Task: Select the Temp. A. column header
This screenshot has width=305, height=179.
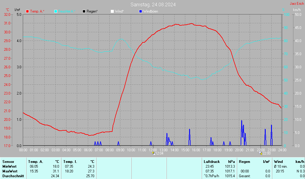Action: [x=35, y=162]
